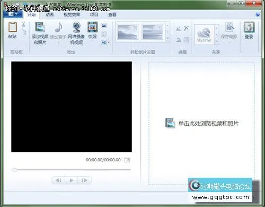Click the Add music (添加音乐) note icon

(58, 27)
